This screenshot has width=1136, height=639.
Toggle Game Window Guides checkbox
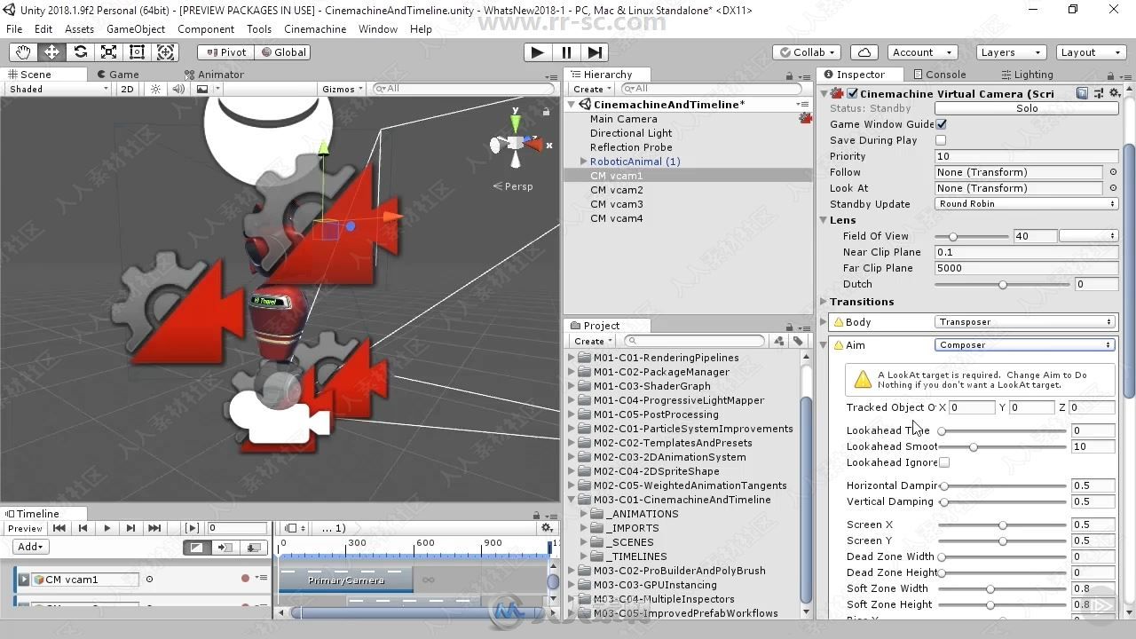coord(941,124)
